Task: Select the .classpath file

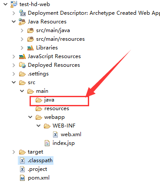Action: click(x=40, y=160)
